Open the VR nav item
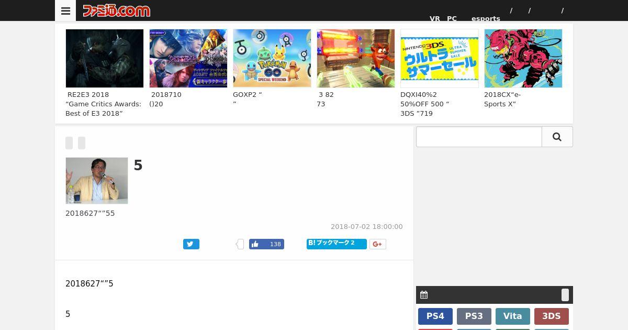This screenshot has height=330, width=628. pyautogui.click(x=435, y=18)
